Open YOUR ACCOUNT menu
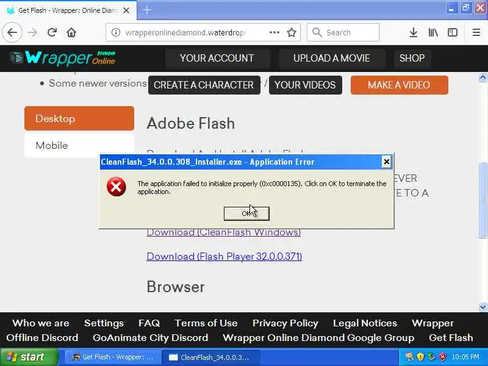 217,58
